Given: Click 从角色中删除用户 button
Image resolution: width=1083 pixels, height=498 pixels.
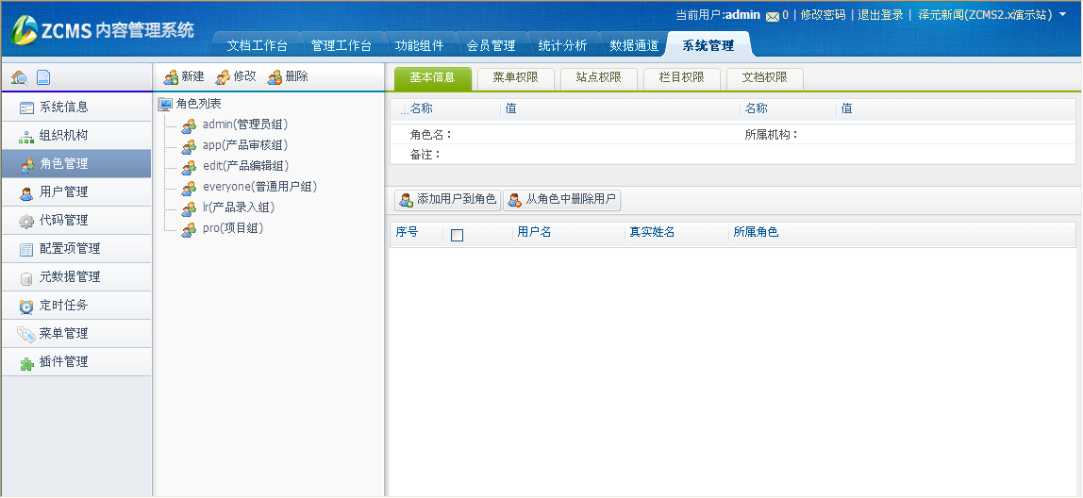Looking at the screenshot, I should (x=562, y=200).
